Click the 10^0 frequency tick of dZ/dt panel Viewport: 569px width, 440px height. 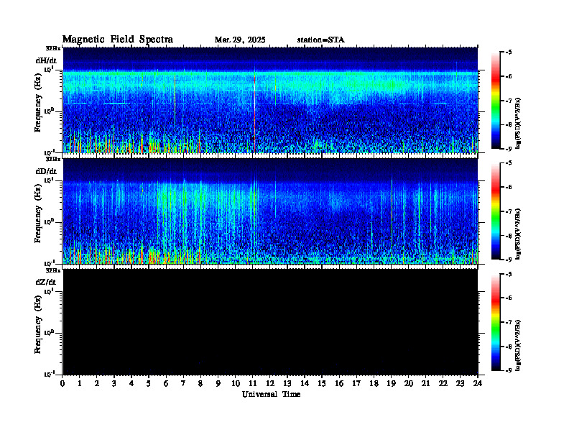click(50, 332)
